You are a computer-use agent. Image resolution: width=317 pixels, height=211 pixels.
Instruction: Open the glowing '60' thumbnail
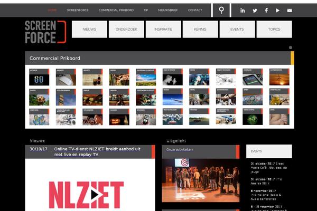(x=39, y=77)
